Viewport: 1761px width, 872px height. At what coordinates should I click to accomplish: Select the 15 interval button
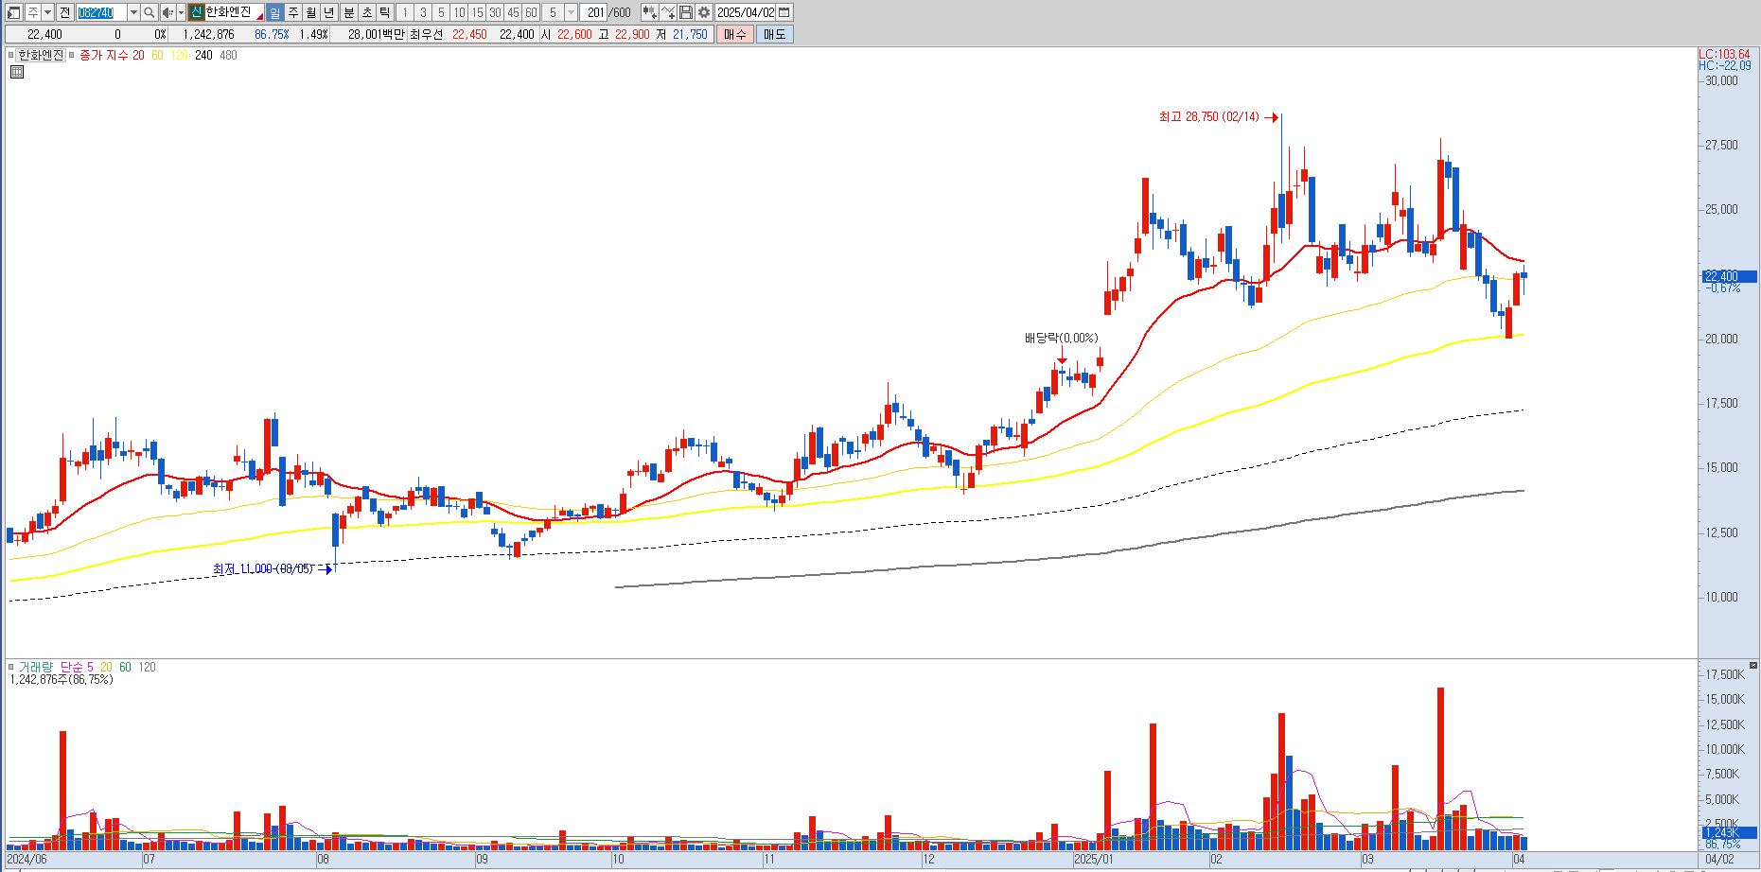coord(477,12)
